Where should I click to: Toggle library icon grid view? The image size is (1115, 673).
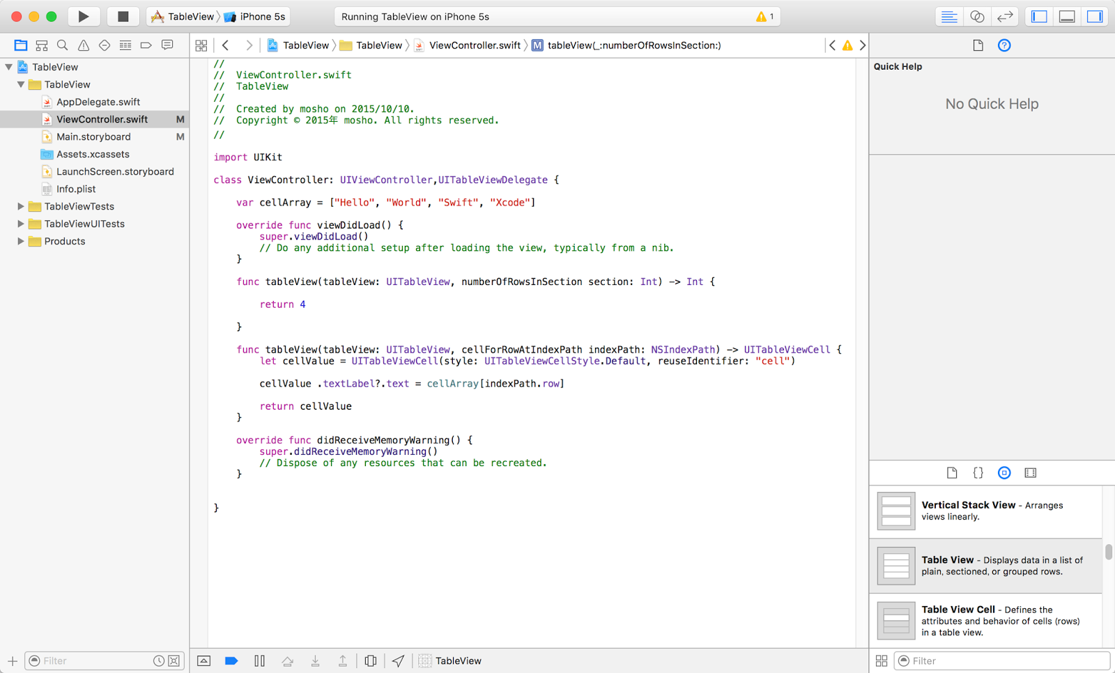882,660
